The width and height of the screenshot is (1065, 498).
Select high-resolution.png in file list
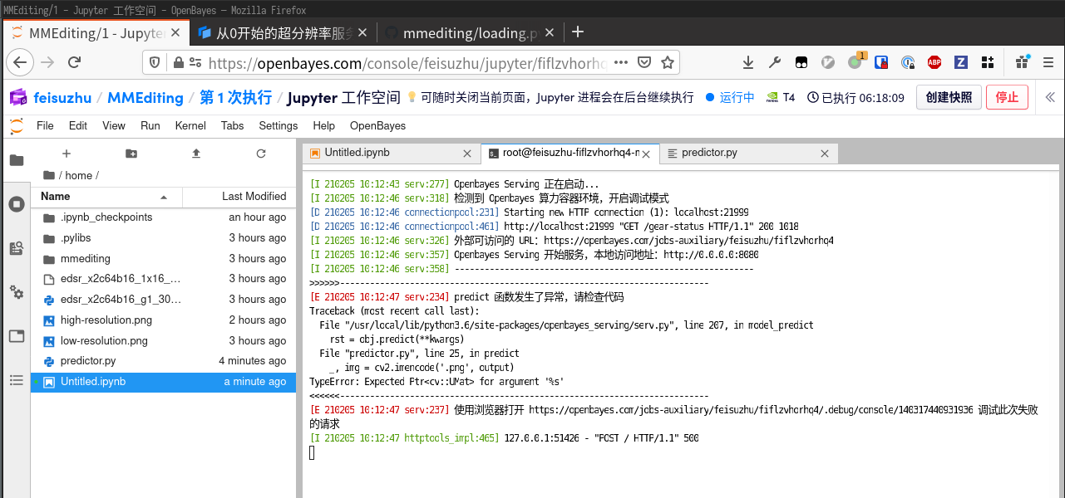(x=106, y=320)
